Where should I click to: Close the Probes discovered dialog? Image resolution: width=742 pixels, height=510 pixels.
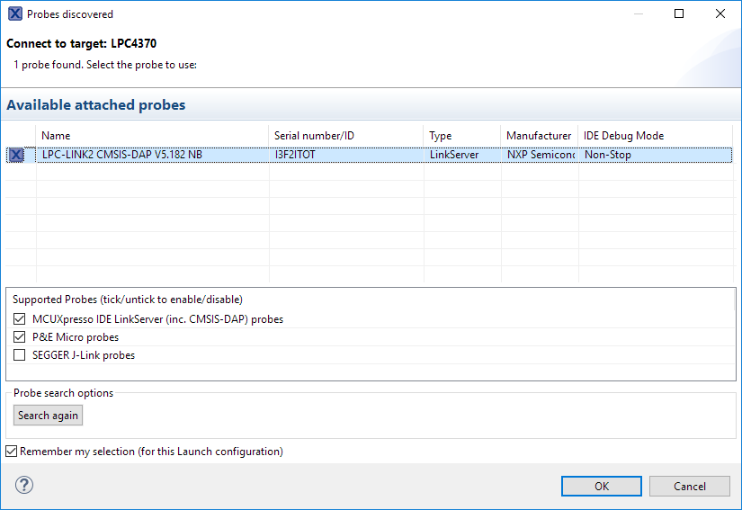point(720,13)
